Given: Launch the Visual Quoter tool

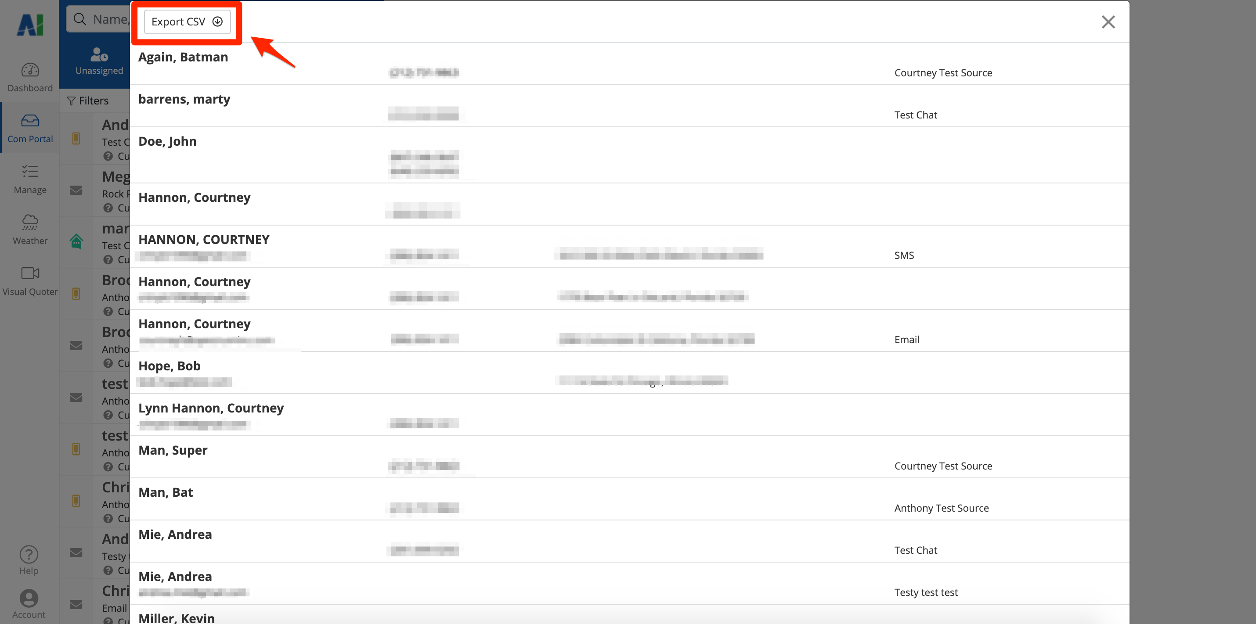Looking at the screenshot, I should (x=30, y=281).
